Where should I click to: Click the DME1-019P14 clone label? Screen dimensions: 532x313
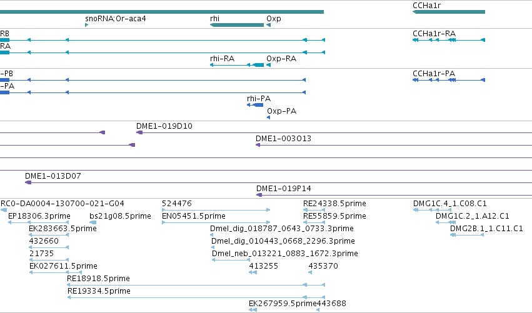pyautogui.click(x=284, y=189)
